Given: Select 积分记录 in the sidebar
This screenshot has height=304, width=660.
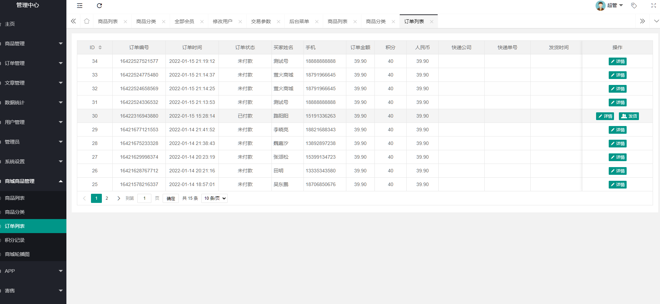Looking at the screenshot, I should pos(15,240).
